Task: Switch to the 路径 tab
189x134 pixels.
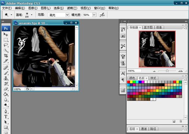Action: coord(153,129)
